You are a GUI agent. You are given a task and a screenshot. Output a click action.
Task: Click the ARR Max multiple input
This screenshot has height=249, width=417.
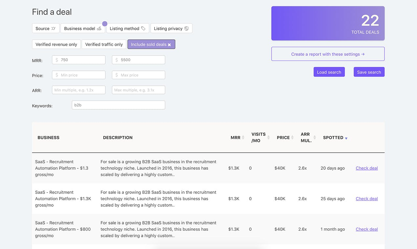(x=138, y=90)
